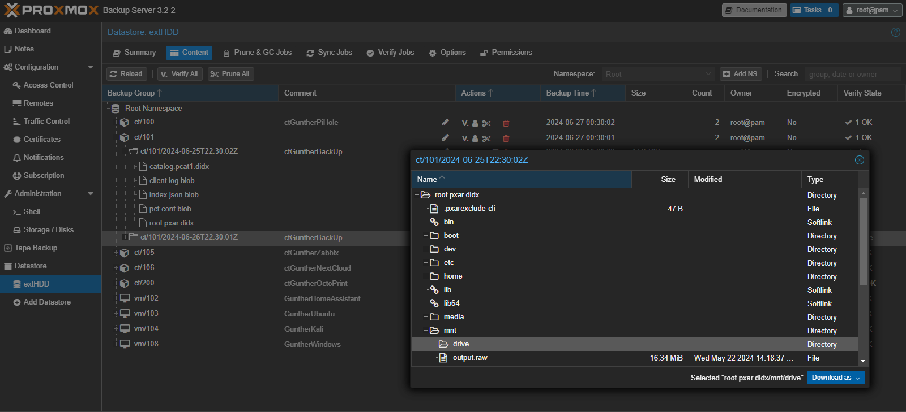
Task: Select root.pxar.didx under ct/101 snapshot
Action: 172,223
